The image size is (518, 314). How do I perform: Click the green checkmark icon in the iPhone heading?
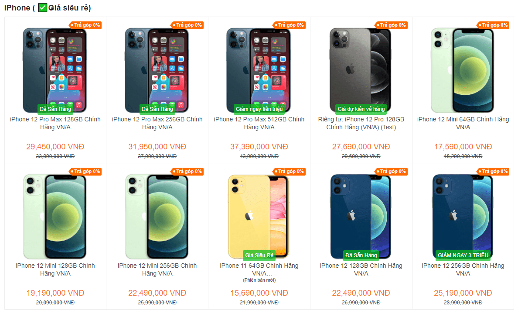[43, 7]
